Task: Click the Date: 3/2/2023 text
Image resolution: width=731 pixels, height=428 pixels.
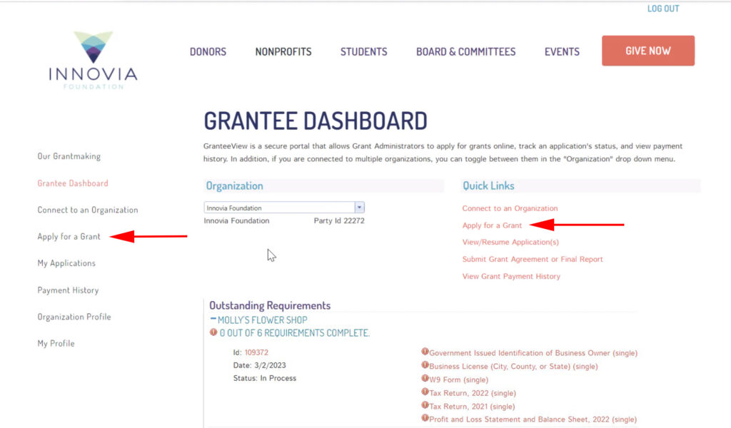Action: (x=259, y=366)
